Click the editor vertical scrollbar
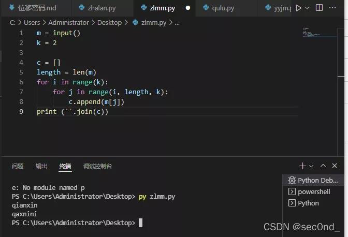Image resolution: width=348 pixels, height=237 pixels. pyautogui.click(x=341, y=92)
